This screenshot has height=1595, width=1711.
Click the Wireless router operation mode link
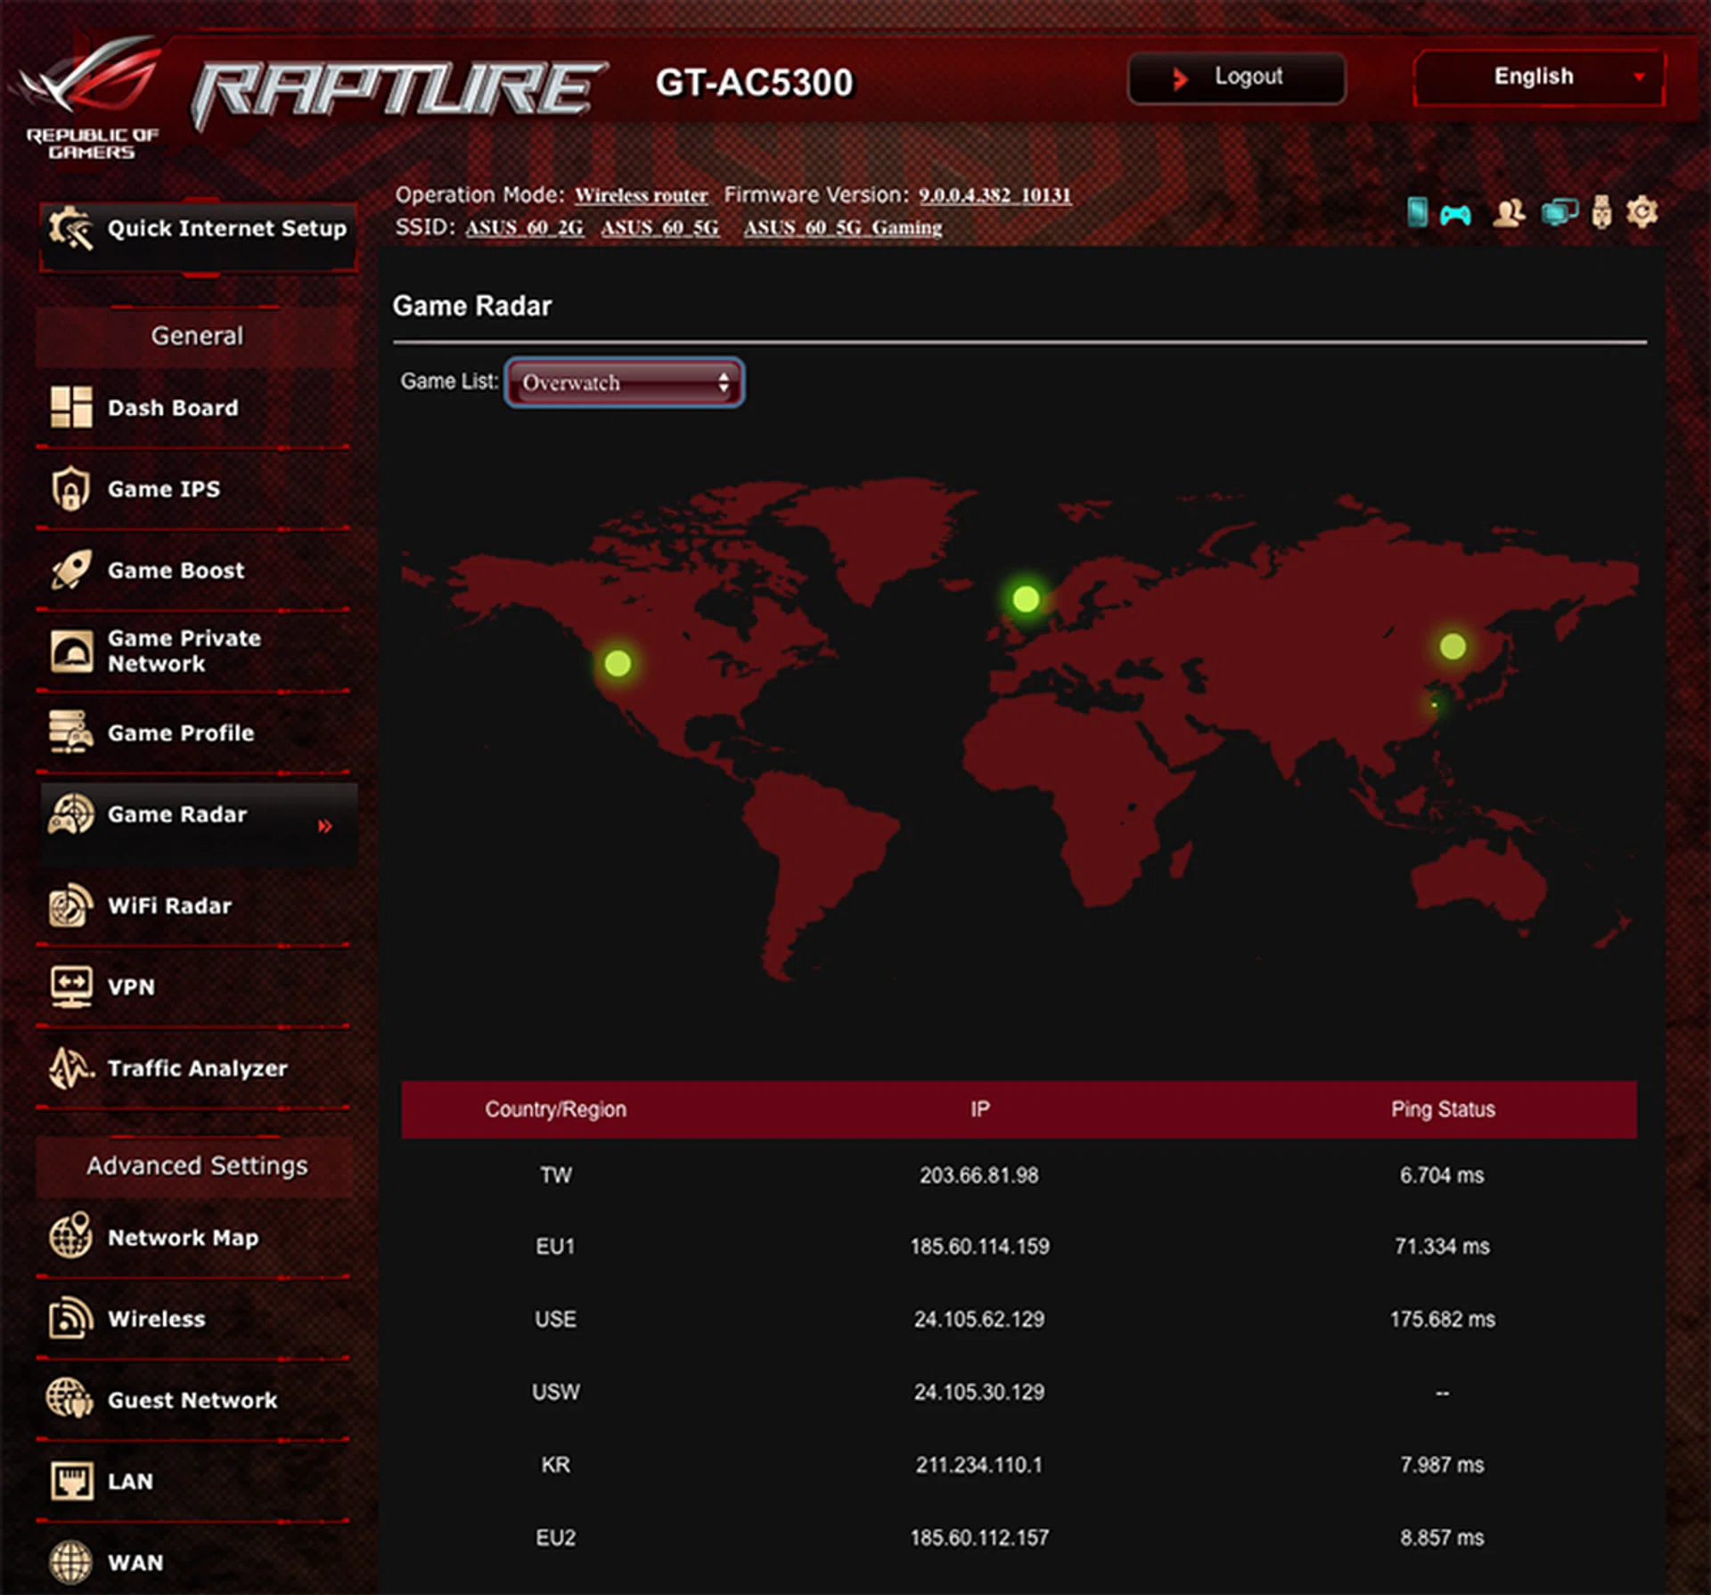[641, 195]
